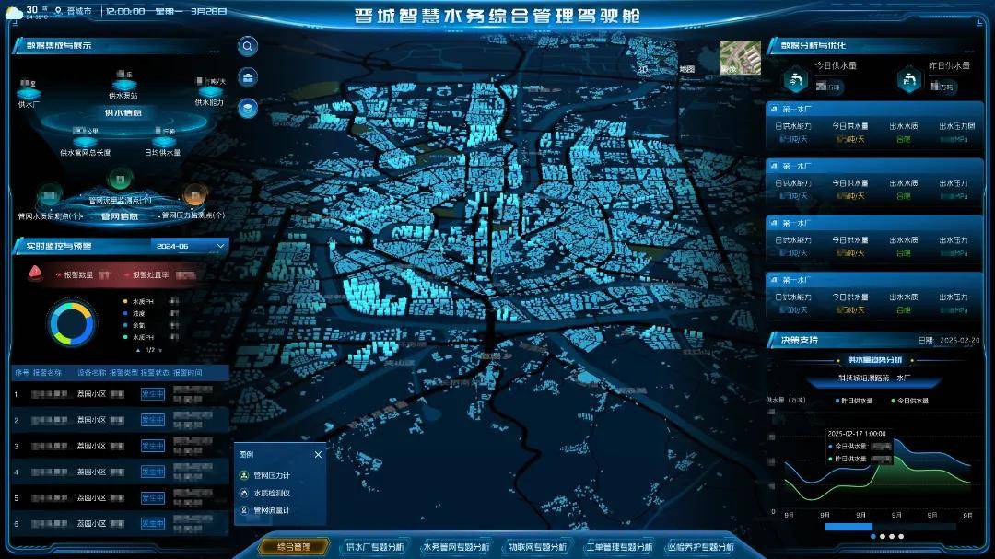The image size is (995, 559).
Task: Close the 图例 legend panel
Action: [x=318, y=454]
